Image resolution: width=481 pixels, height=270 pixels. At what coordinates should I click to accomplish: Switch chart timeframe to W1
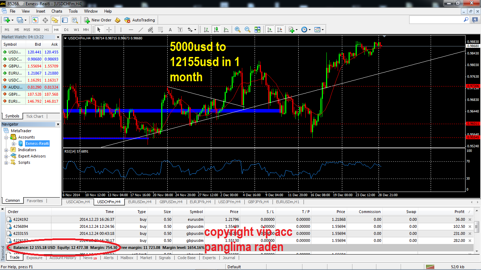76,30
